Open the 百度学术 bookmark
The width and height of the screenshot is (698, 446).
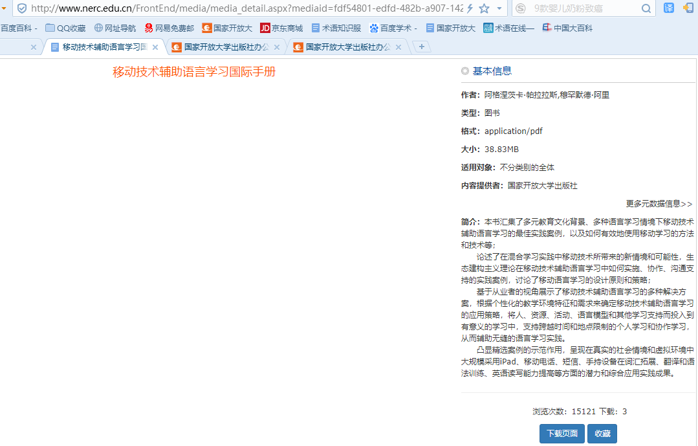[393, 28]
